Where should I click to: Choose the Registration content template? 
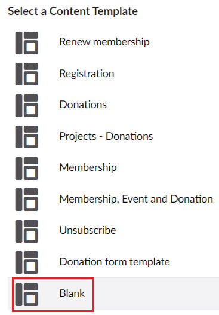click(x=87, y=74)
